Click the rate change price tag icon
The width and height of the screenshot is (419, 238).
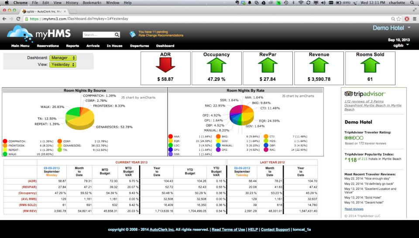point(132,34)
